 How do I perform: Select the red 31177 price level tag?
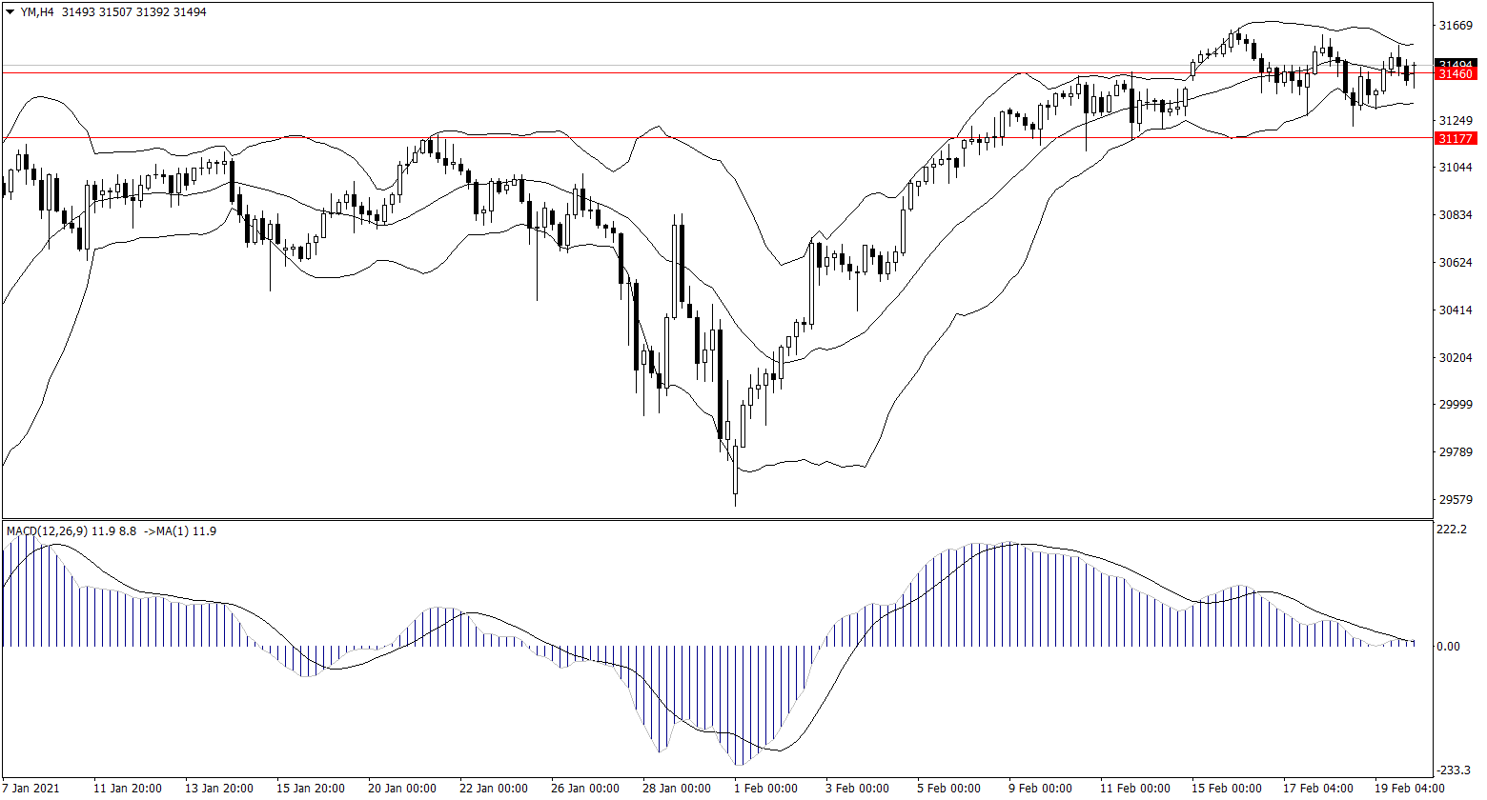click(1456, 139)
